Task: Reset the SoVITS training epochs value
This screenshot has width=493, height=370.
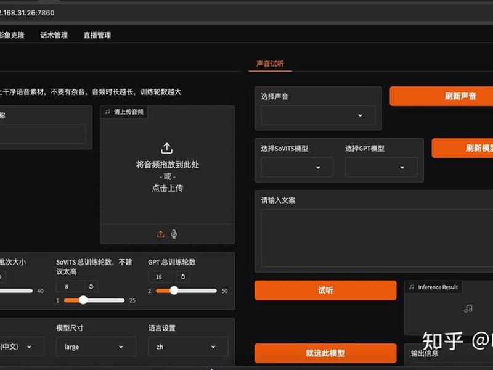Action: (91, 286)
